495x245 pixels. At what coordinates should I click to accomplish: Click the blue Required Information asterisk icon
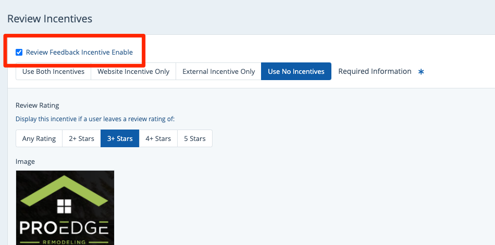[x=421, y=72]
